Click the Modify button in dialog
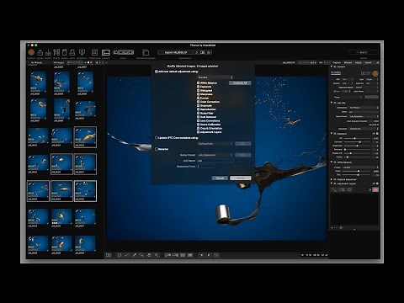This screenshot has height=303, width=404. pos(240,178)
